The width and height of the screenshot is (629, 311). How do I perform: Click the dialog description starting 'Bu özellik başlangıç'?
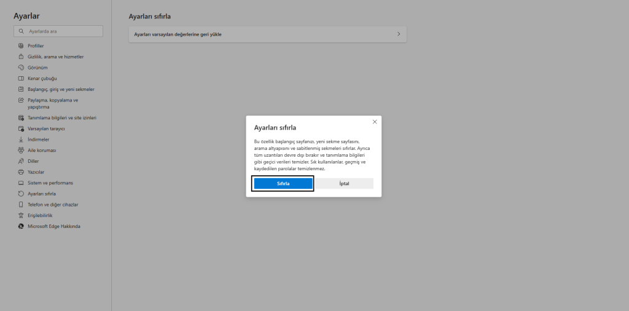point(311,155)
